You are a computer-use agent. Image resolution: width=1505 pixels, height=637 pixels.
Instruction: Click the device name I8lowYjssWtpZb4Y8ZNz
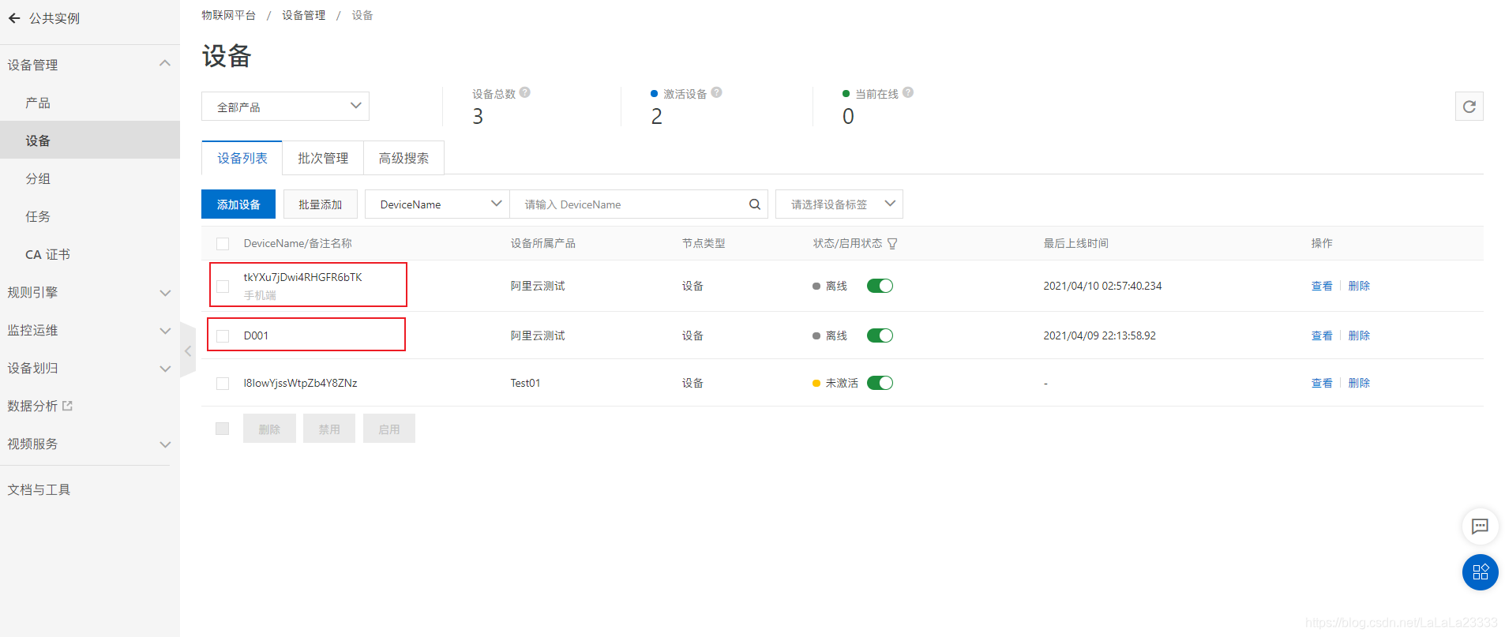[300, 383]
